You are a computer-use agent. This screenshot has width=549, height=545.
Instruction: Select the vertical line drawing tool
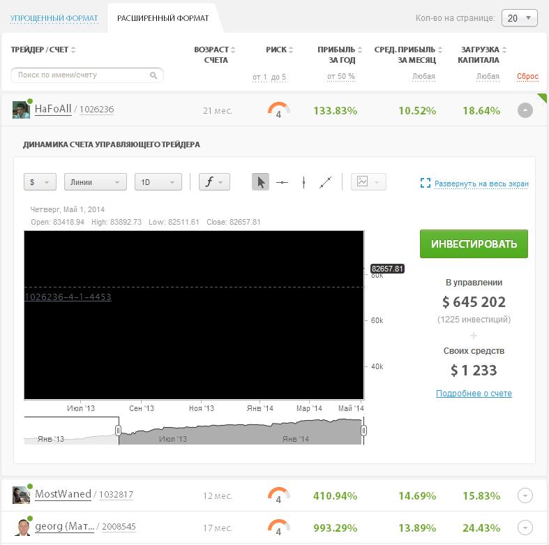[303, 182]
